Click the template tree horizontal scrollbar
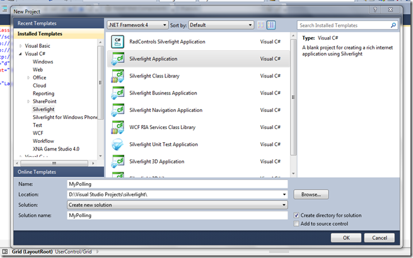The width and height of the screenshot is (413, 258). (x=55, y=164)
